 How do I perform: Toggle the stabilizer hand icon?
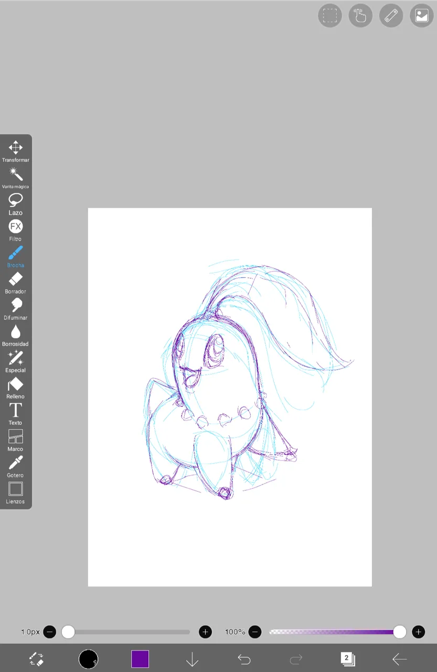360,16
